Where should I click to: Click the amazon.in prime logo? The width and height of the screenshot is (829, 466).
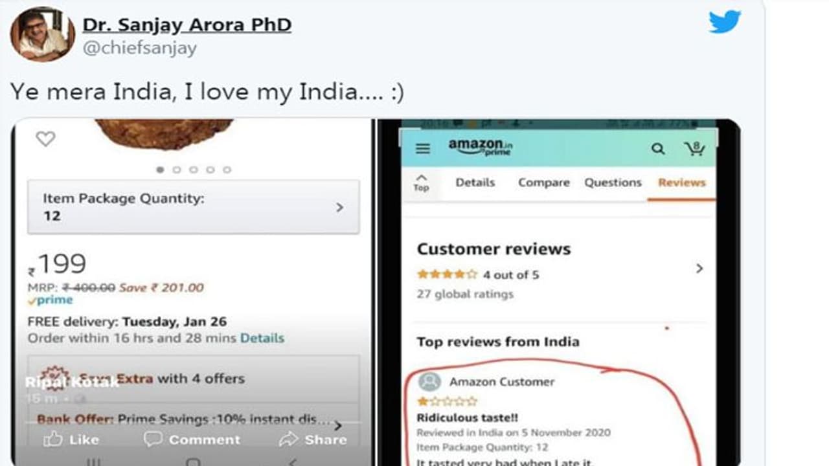click(x=480, y=146)
